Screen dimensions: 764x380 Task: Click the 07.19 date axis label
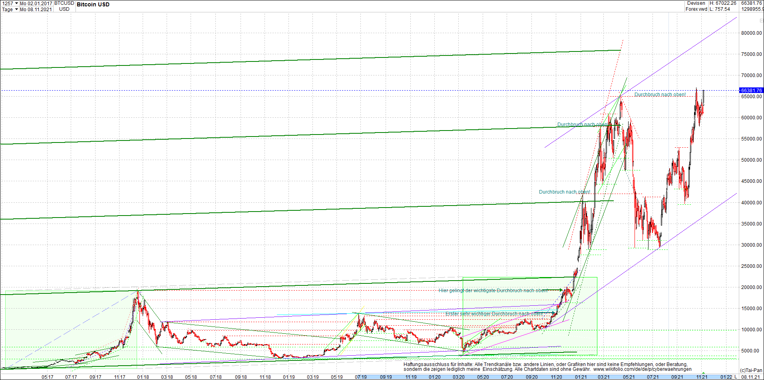tap(361, 377)
